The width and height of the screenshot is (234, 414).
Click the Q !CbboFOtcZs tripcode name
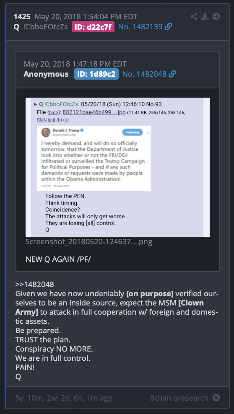(40, 27)
